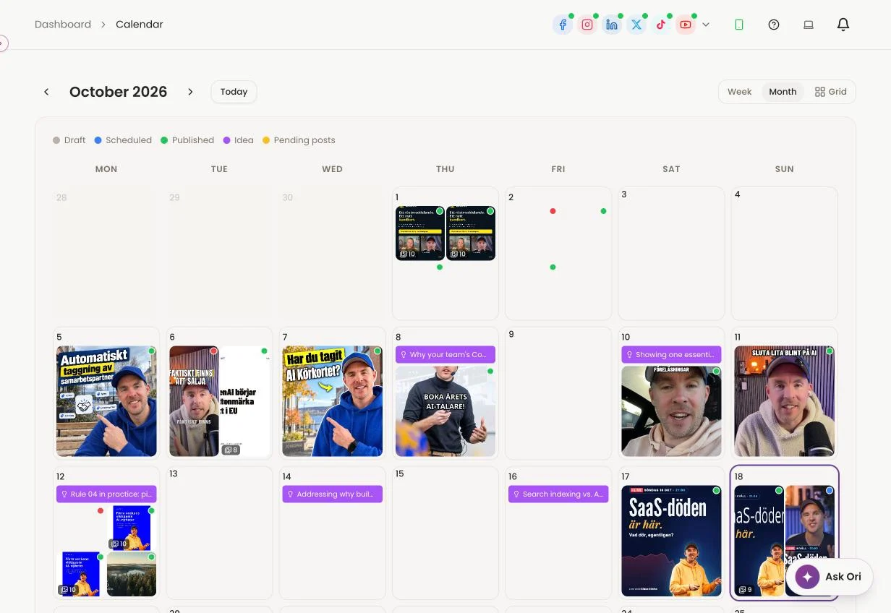Screen dimensions: 891x613
Task: Click the laptop device icon
Action: (x=809, y=25)
